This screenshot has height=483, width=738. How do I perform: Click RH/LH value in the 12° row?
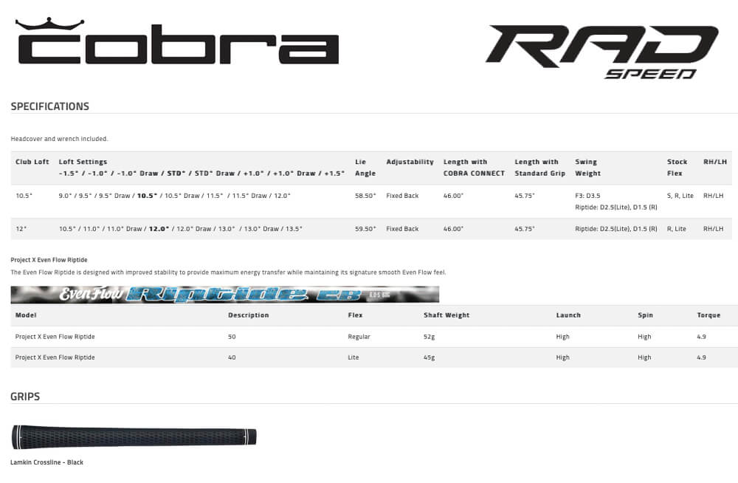(x=714, y=228)
